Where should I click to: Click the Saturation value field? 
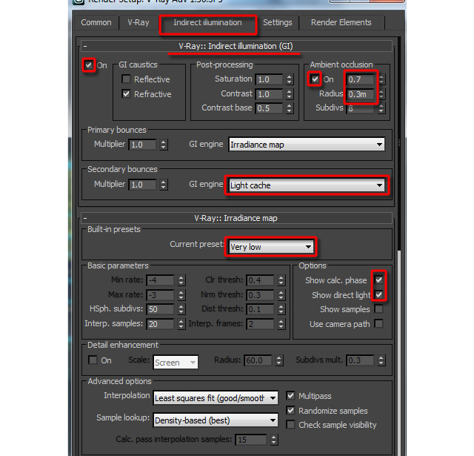(x=269, y=79)
